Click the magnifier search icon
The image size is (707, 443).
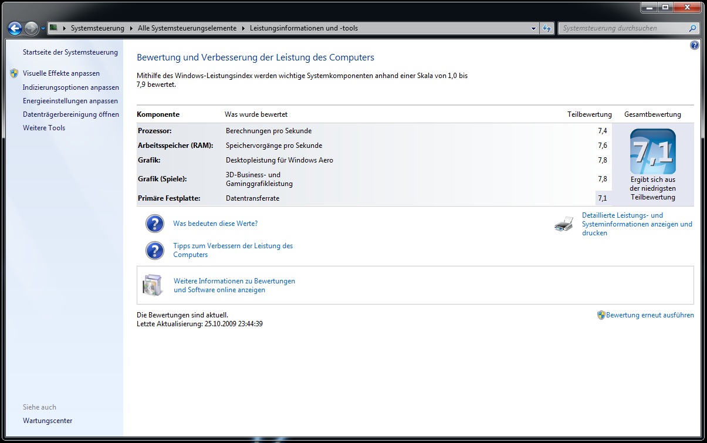(x=693, y=28)
